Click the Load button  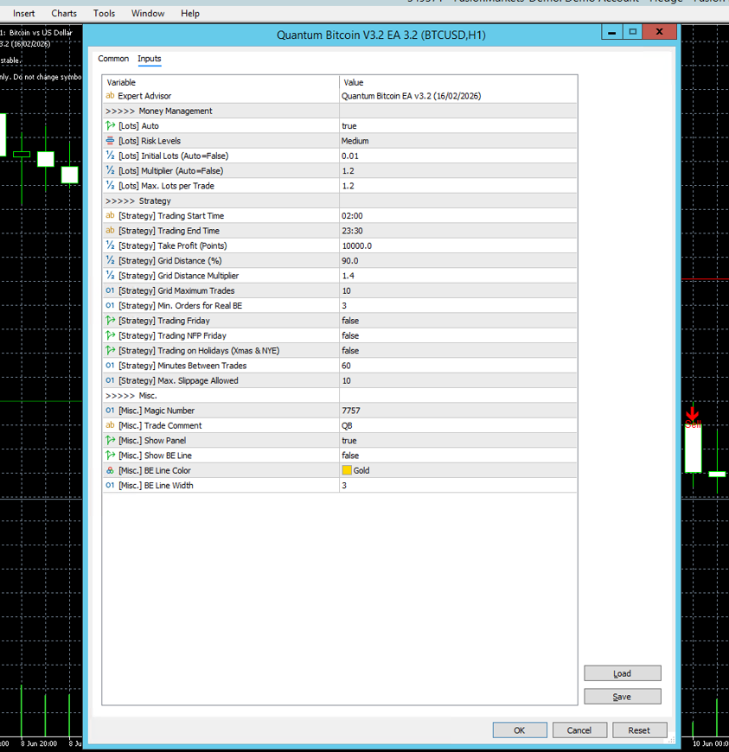click(x=623, y=673)
